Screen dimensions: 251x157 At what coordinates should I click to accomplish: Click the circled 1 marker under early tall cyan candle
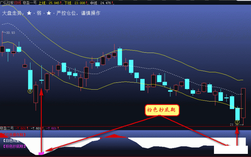tap(30, 91)
